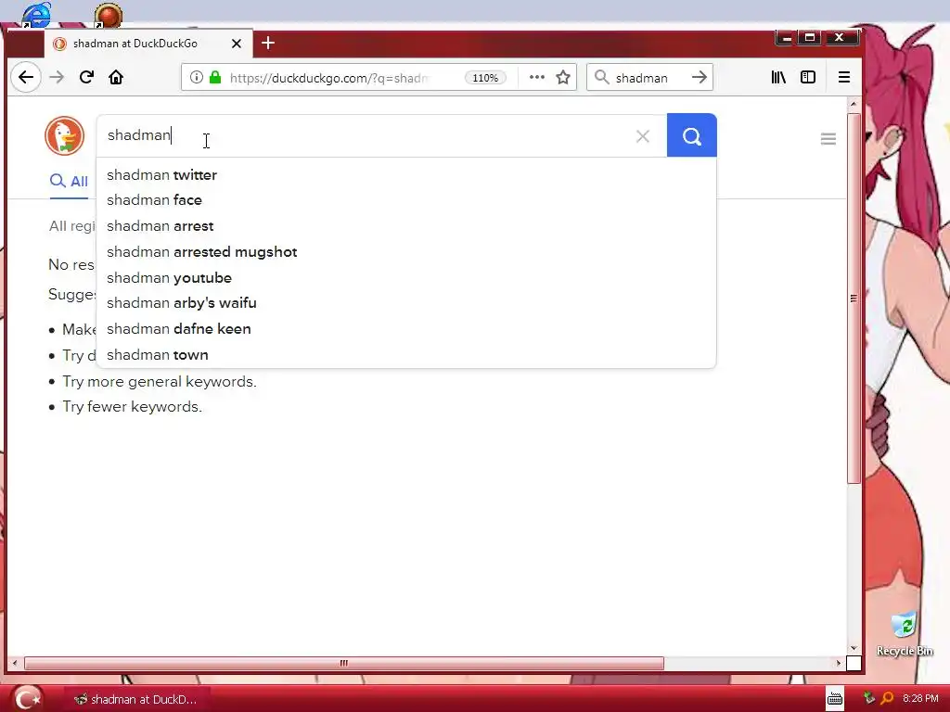950x712 pixels.
Task: Choose suggestion shadman face
Action: pos(406,200)
